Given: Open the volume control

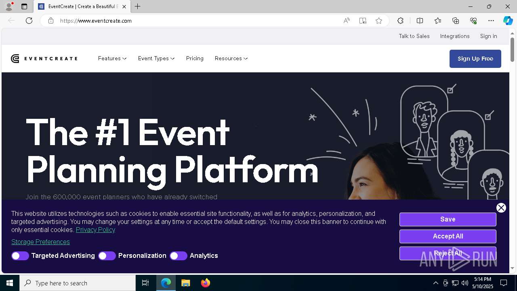Looking at the screenshot, I should pos(465,283).
